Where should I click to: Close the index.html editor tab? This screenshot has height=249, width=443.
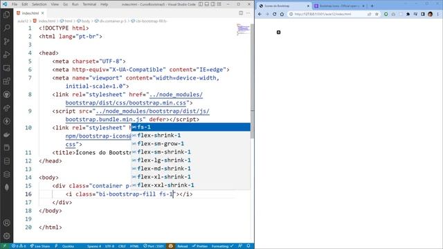(43, 13)
